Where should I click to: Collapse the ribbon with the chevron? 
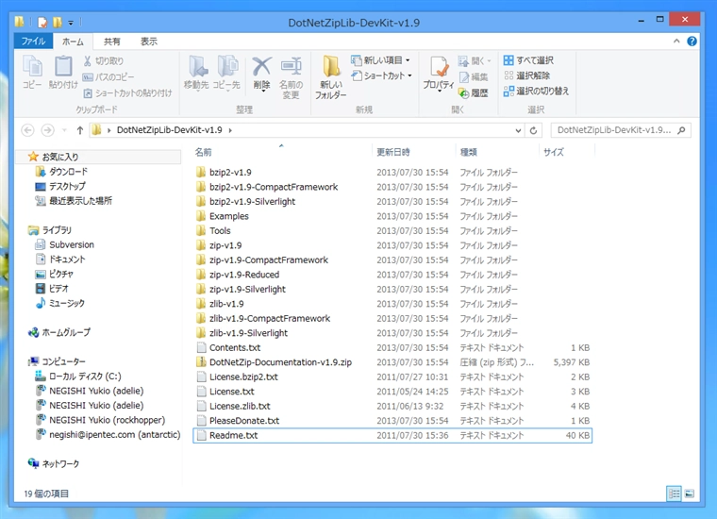click(676, 42)
